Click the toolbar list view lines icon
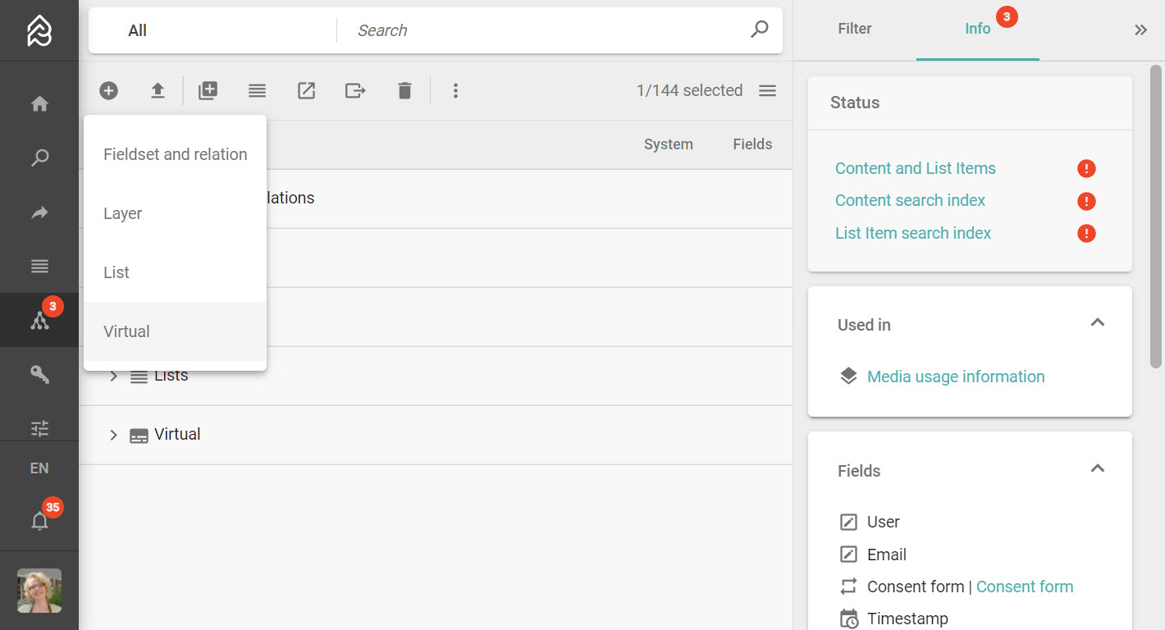Viewport: 1165px width, 630px height. pyautogui.click(x=258, y=91)
